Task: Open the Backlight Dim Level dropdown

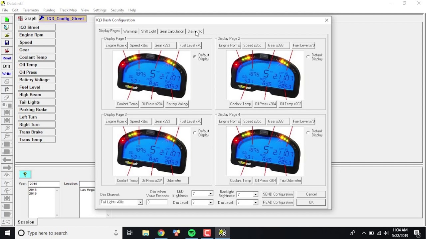Action: point(255,202)
